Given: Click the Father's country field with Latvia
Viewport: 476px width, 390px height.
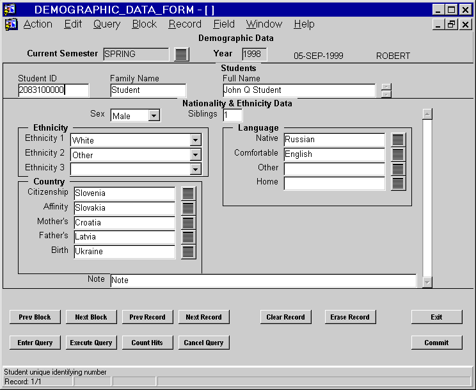Looking at the screenshot, I should click(x=125, y=237).
